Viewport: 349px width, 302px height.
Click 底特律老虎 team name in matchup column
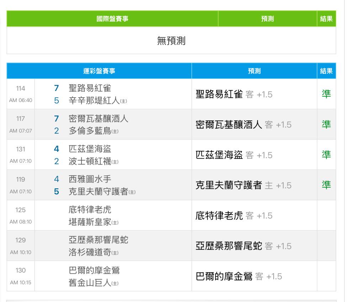pos(90,209)
